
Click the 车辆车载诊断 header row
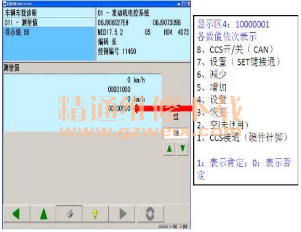[49, 13]
